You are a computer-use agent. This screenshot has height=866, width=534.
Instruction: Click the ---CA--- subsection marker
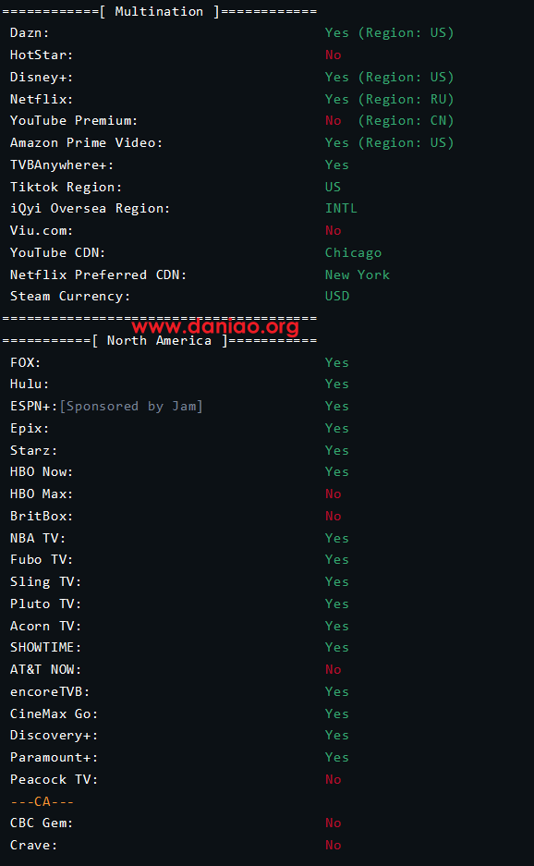pos(42,802)
